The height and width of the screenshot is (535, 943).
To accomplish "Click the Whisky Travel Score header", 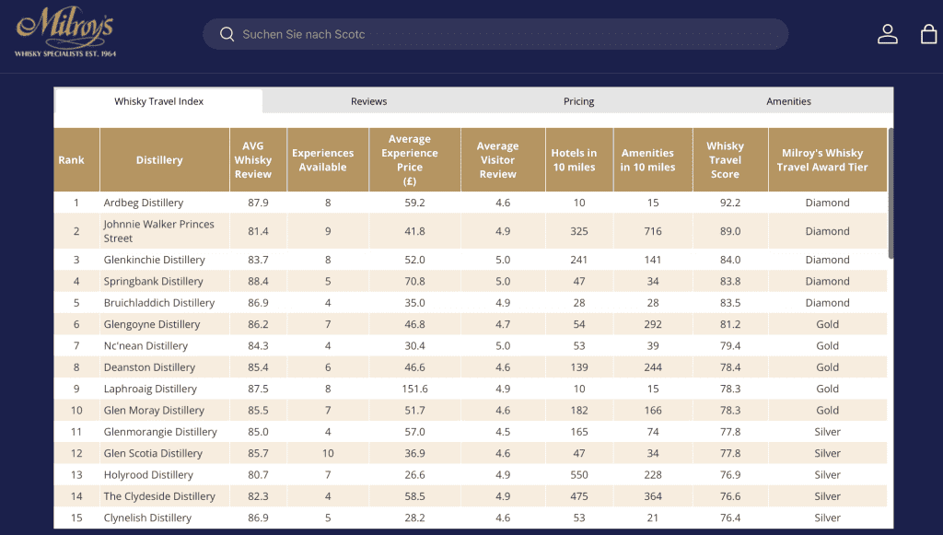I will pyautogui.click(x=730, y=160).
